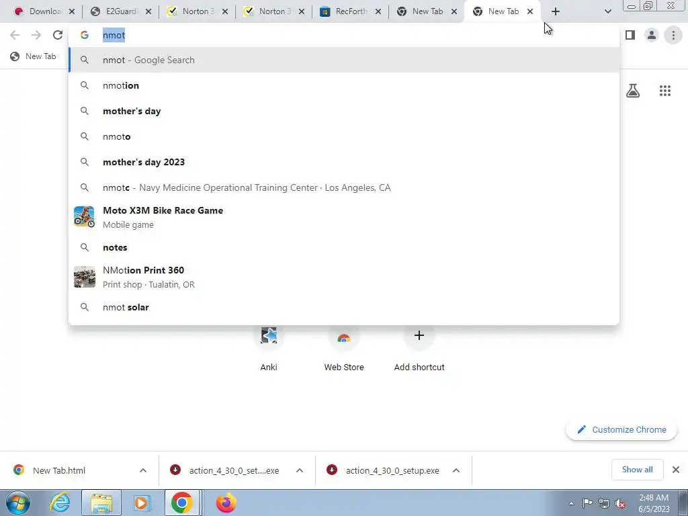This screenshot has height=516, width=688.
Task: Open Action Center flag icon
Action: click(587, 503)
